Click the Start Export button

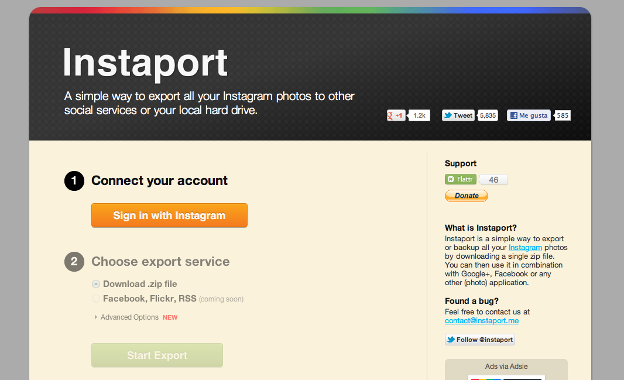[157, 355]
